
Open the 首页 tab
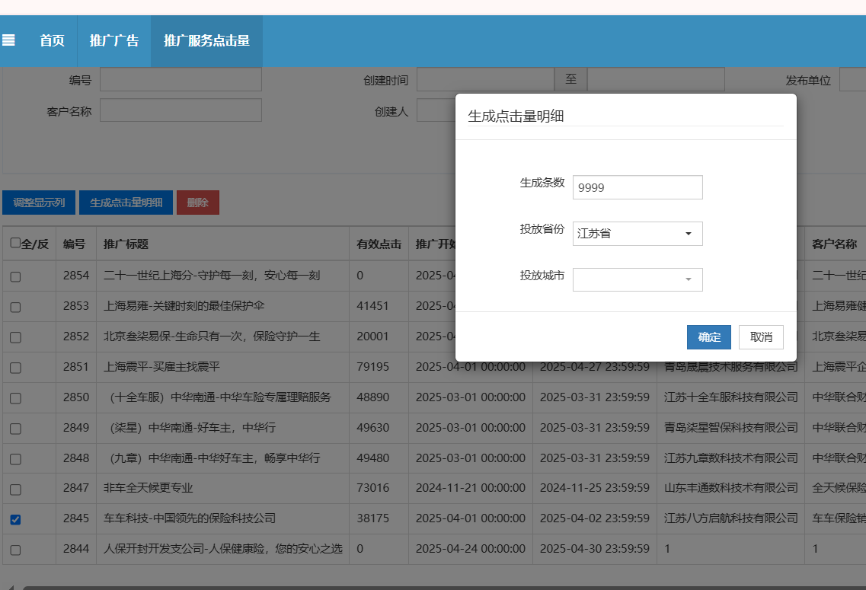pyautogui.click(x=52, y=41)
